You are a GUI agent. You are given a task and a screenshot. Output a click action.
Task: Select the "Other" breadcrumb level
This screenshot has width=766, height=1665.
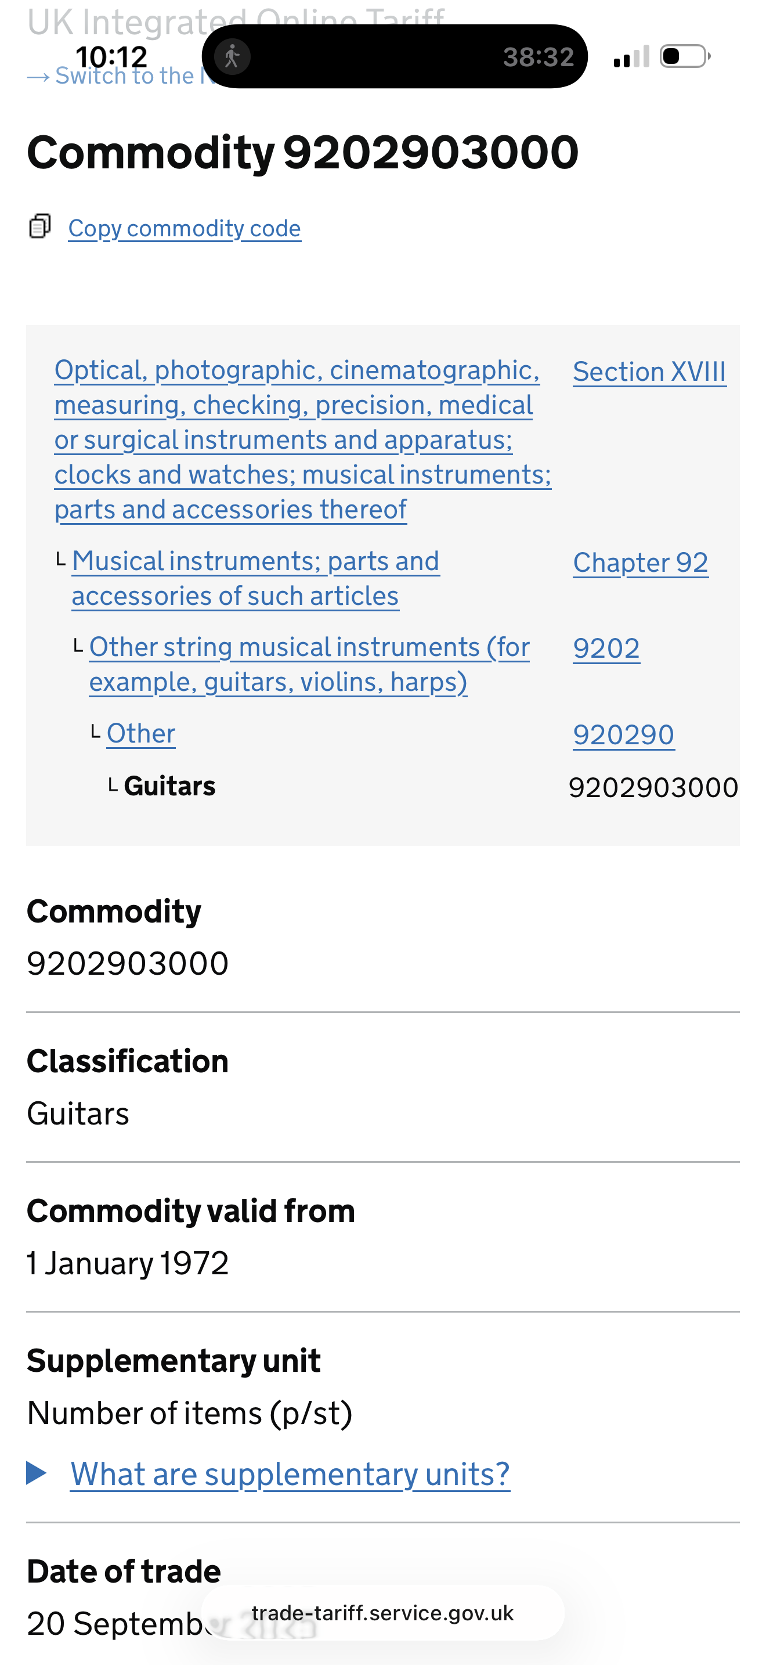pyautogui.click(x=141, y=734)
